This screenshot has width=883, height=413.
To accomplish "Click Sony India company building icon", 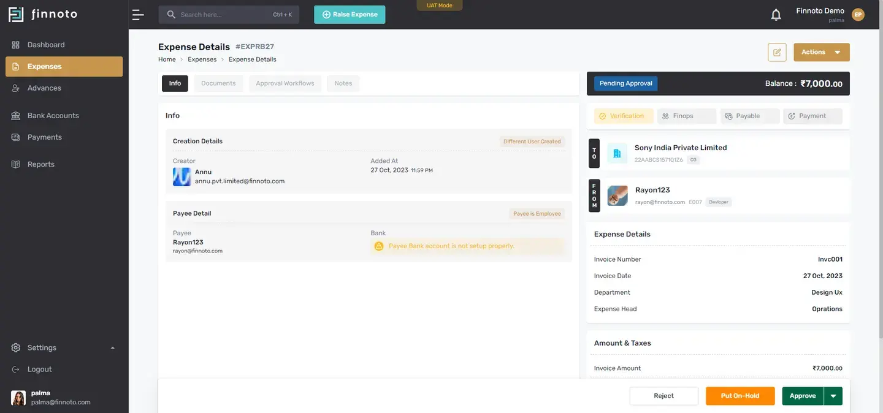I will point(617,153).
